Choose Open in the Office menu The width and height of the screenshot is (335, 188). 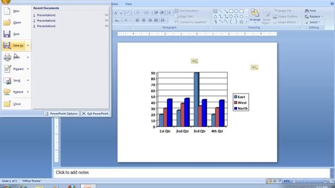point(16,22)
